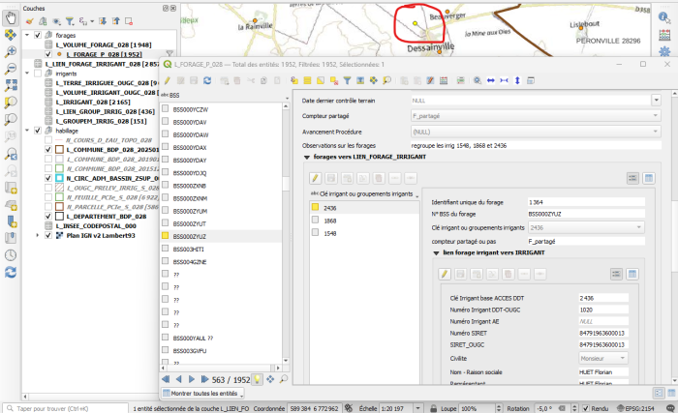This screenshot has width=678, height=413.
Task: Check the BSS000YCZW feature checkbox
Action: [x=166, y=109]
